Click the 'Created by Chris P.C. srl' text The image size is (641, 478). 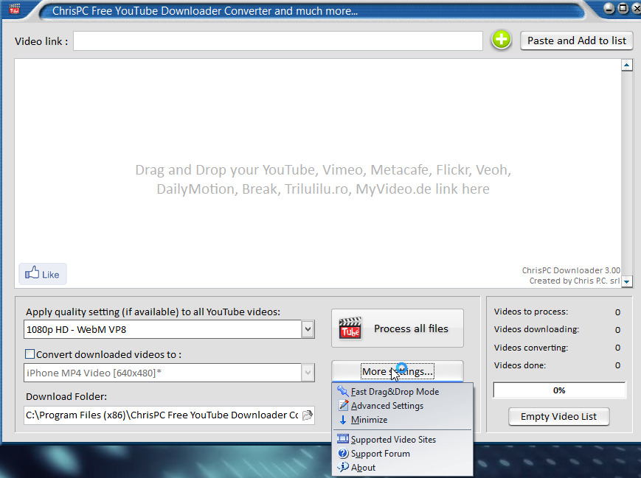(x=575, y=281)
